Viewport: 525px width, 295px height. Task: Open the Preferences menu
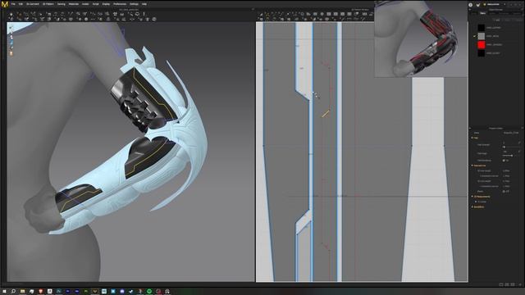pos(120,4)
